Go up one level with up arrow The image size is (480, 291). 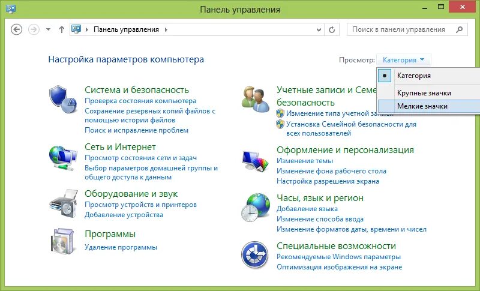click(62, 29)
